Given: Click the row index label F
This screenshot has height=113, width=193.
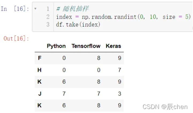Looking at the screenshot, I should coord(40,58).
